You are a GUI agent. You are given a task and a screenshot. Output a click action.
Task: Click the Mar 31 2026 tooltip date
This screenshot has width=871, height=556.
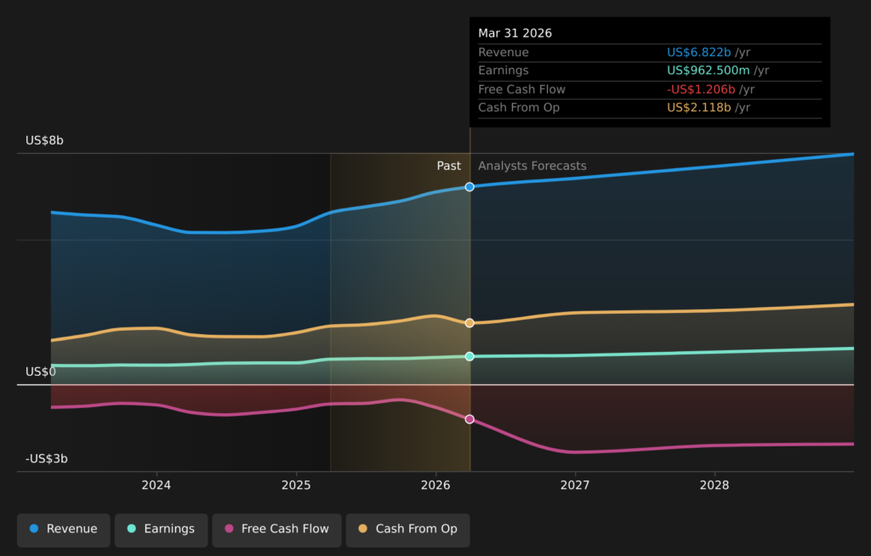click(515, 33)
